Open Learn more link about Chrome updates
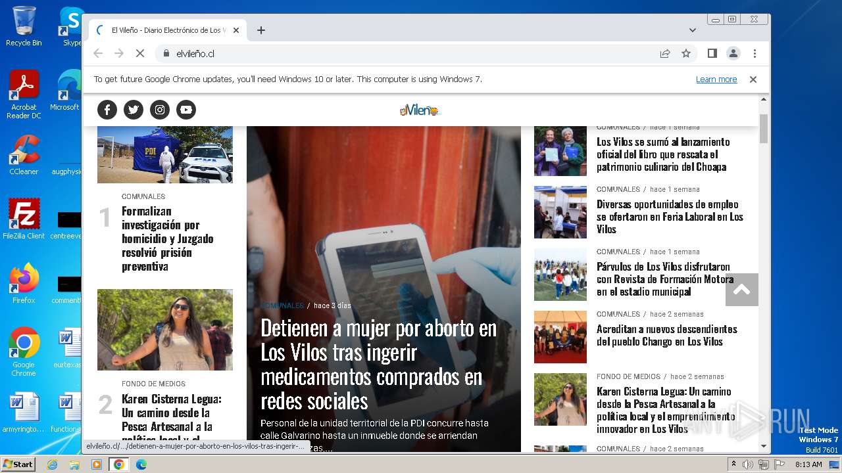The width and height of the screenshot is (842, 473). [x=716, y=79]
